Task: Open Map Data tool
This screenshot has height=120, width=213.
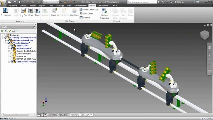Action: tap(74, 12)
